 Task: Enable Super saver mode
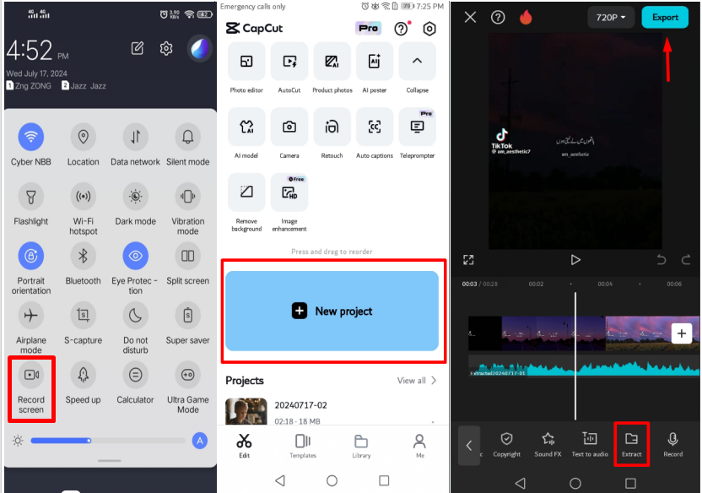[x=188, y=315]
